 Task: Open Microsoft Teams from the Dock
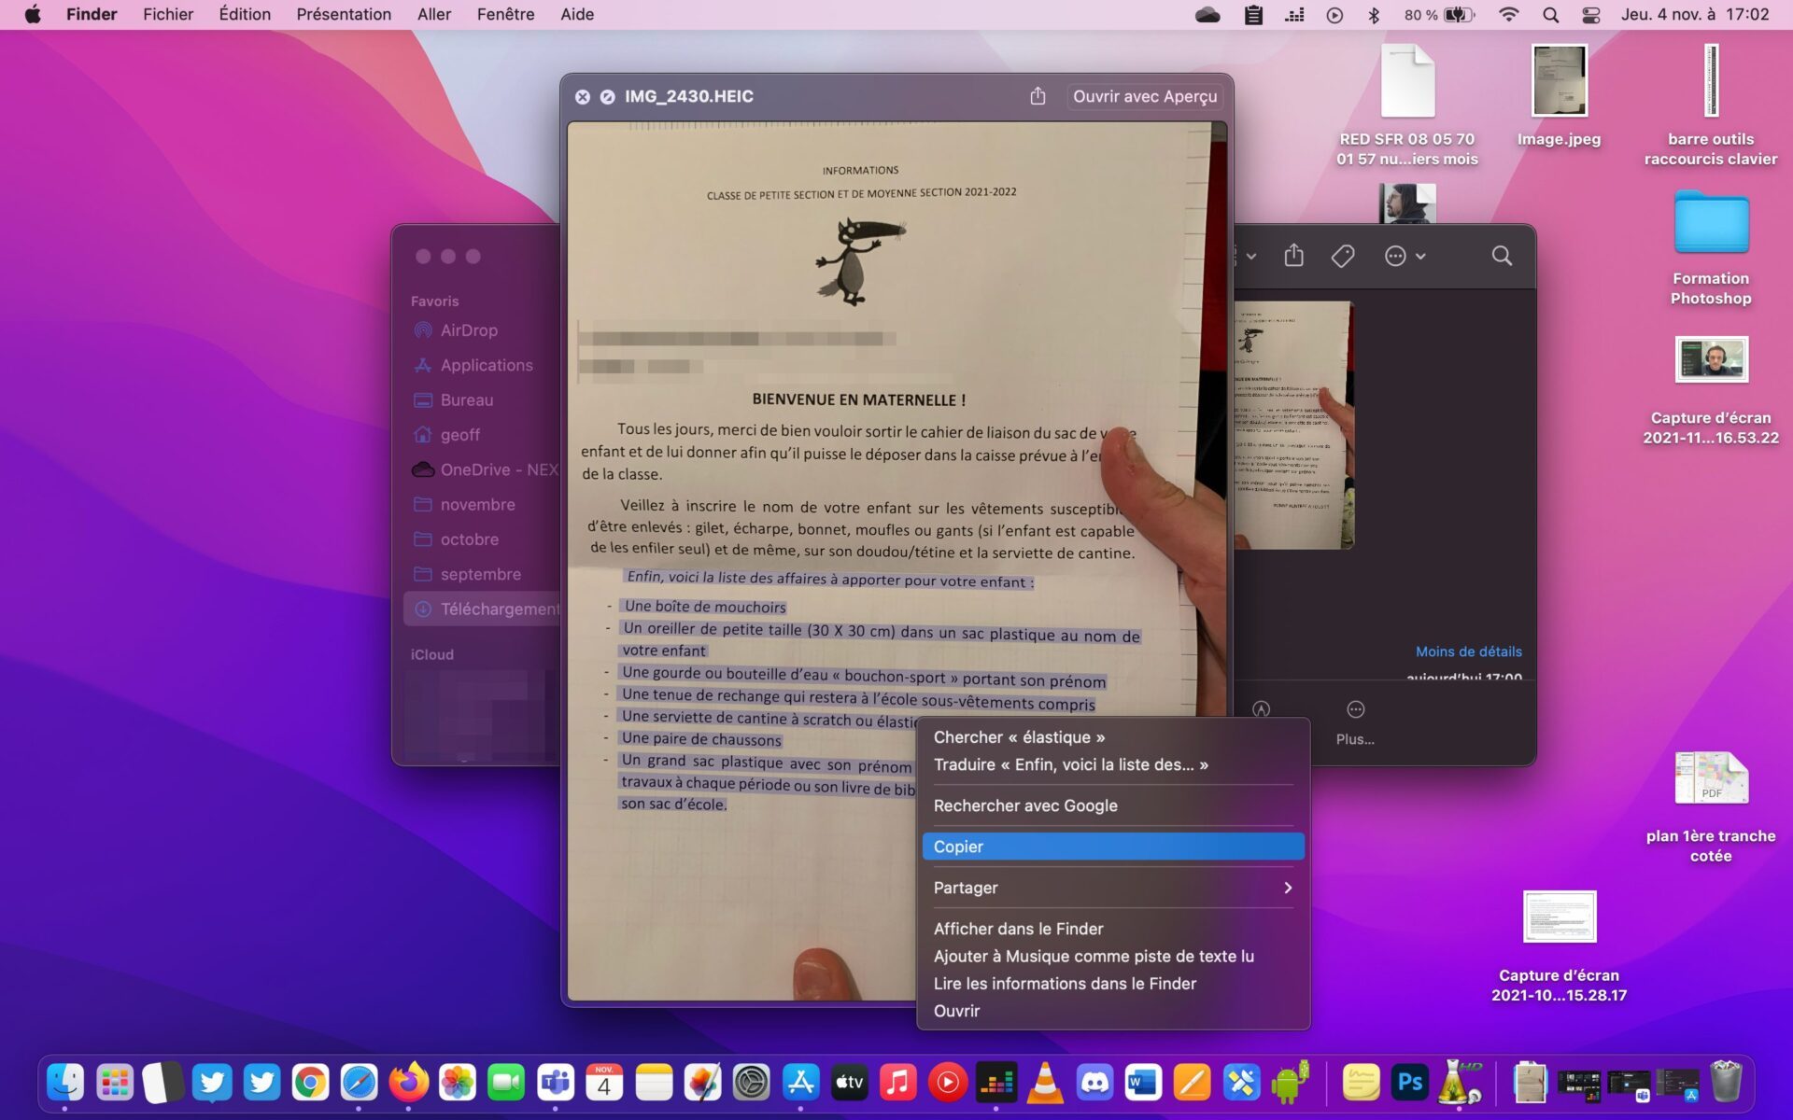[556, 1083]
